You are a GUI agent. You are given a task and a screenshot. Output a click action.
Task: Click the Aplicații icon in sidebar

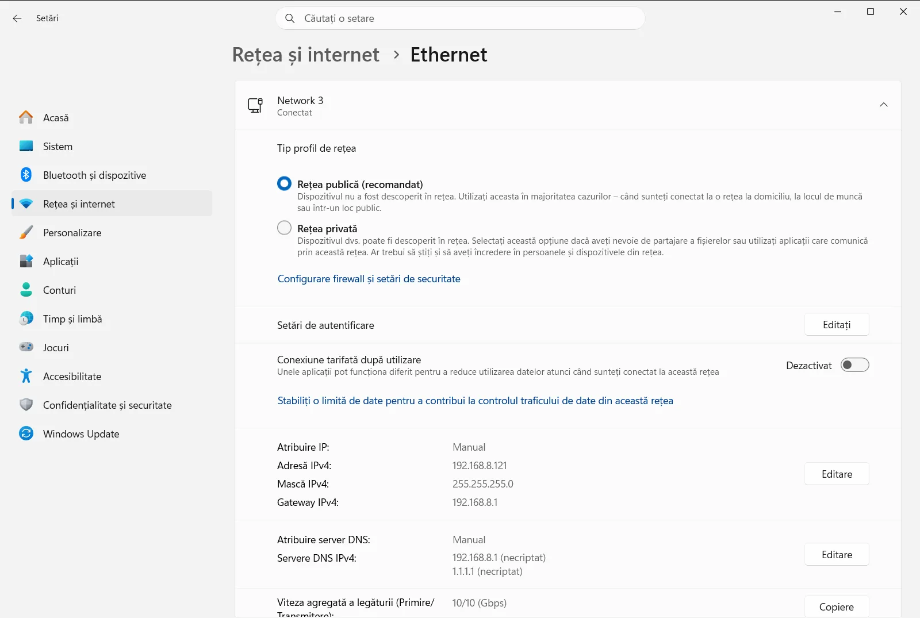pos(26,261)
